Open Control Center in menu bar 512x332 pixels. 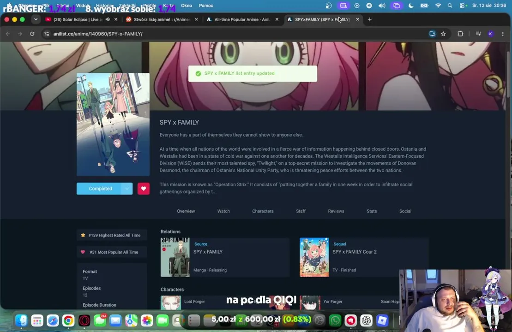tap(463, 6)
